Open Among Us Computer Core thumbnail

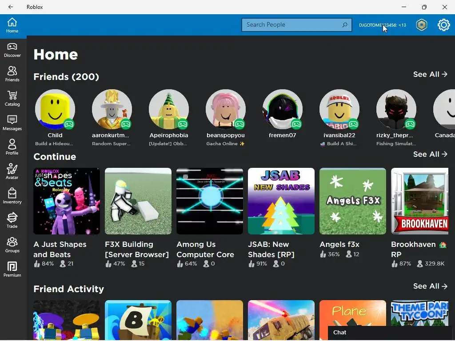click(210, 201)
